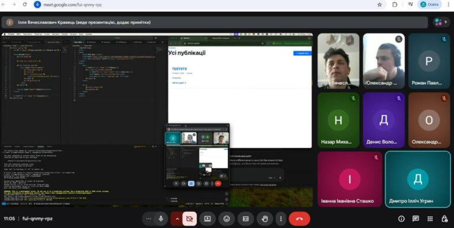Open the activities grid icon

(430, 219)
